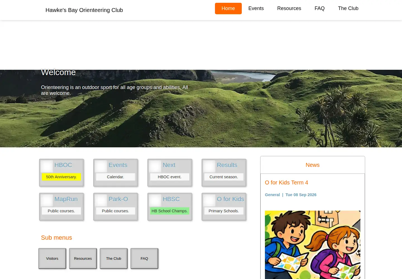
Task: Click the Hawke's Bay Orienteering Club title
Action: pyautogui.click(x=84, y=10)
